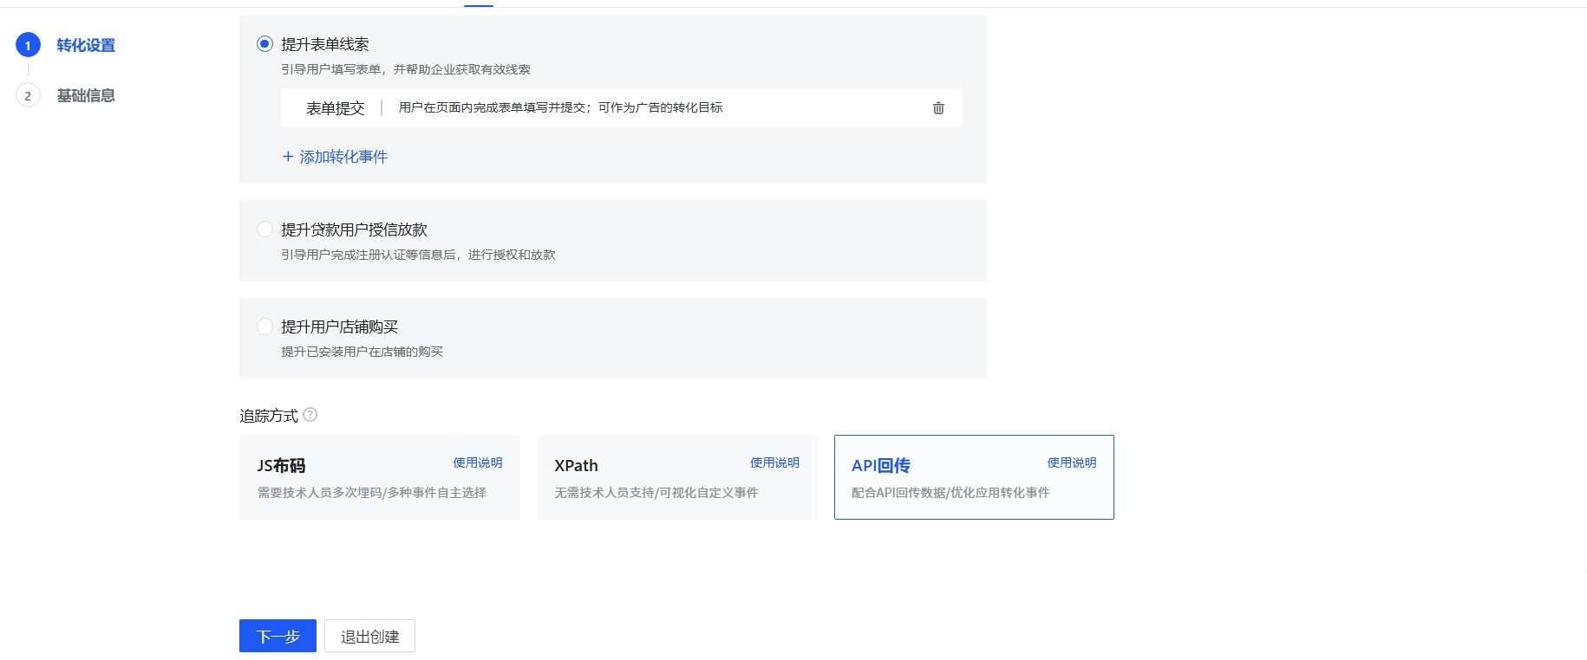The height and width of the screenshot is (660, 1587).
Task: Click the 添加转化事件 text link
Action: click(x=343, y=157)
